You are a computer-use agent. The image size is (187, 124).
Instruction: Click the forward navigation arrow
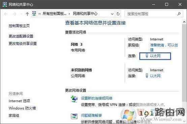coord(14,14)
